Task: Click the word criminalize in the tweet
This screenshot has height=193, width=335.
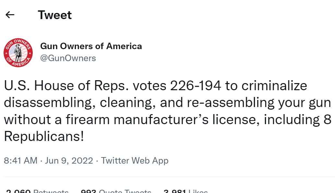Action: 274,86
